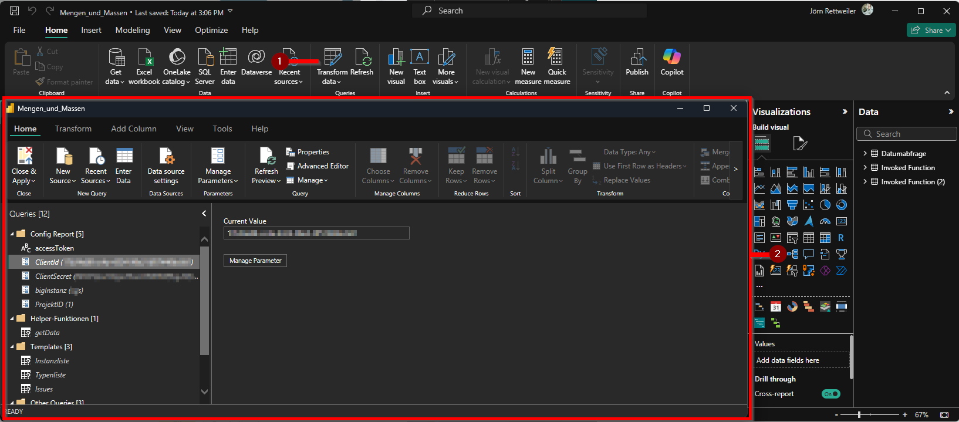Viewport: 959px width, 422px height.
Task: Switch to Format visual paintbrush tab
Action: tap(800, 143)
